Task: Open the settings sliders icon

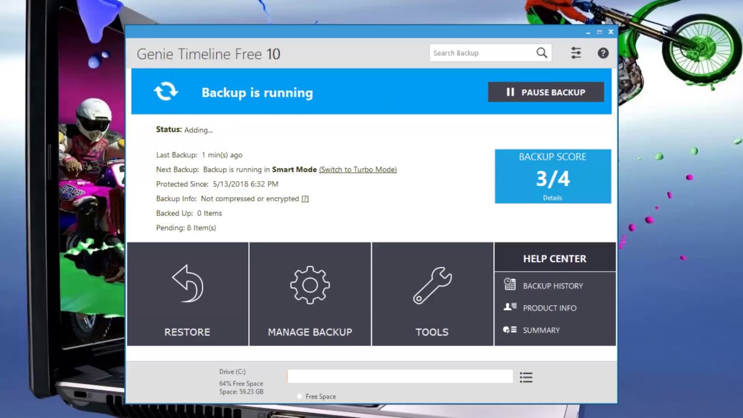Action: (x=576, y=53)
